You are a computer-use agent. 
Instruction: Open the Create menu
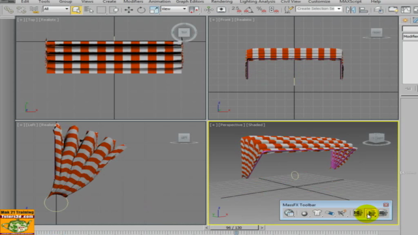109,1
